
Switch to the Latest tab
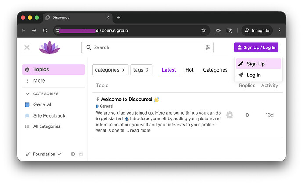click(x=169, y=70)
